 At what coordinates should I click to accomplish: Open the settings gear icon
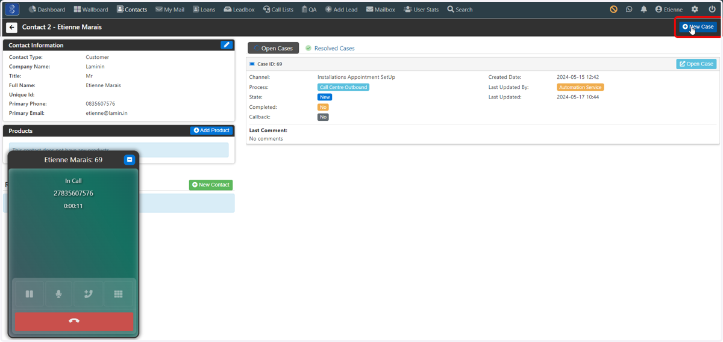click(695, 10)
